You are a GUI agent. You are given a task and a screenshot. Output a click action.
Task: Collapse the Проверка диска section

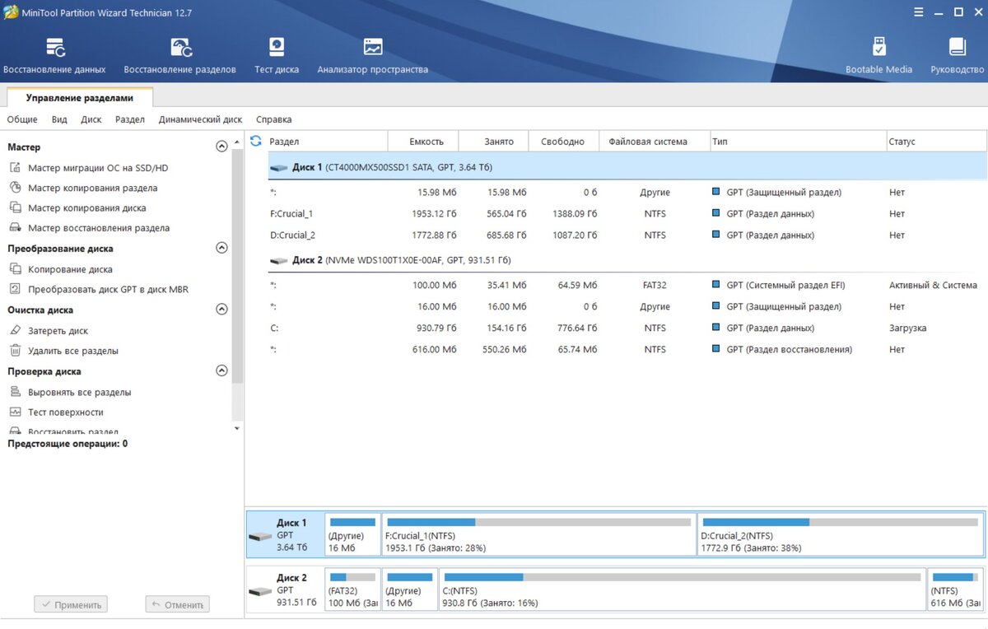[221, 370]
